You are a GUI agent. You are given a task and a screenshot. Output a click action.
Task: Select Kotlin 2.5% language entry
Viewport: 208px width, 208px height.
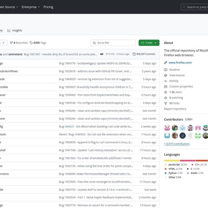[195, 173]
